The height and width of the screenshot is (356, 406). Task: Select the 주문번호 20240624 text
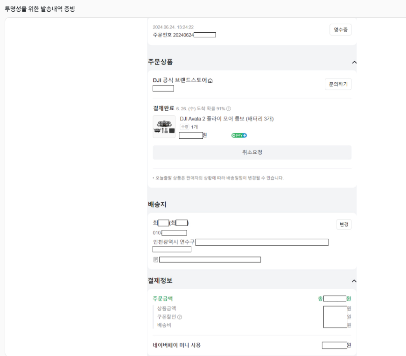[173, 35]
